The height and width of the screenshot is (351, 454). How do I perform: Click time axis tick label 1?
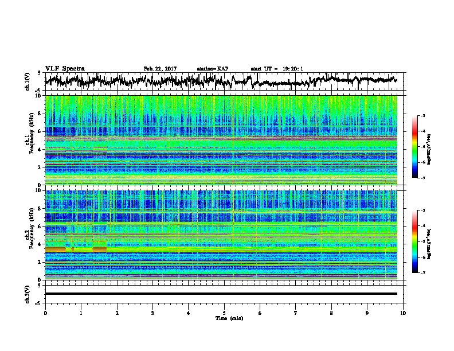click(x=81, y=313)
